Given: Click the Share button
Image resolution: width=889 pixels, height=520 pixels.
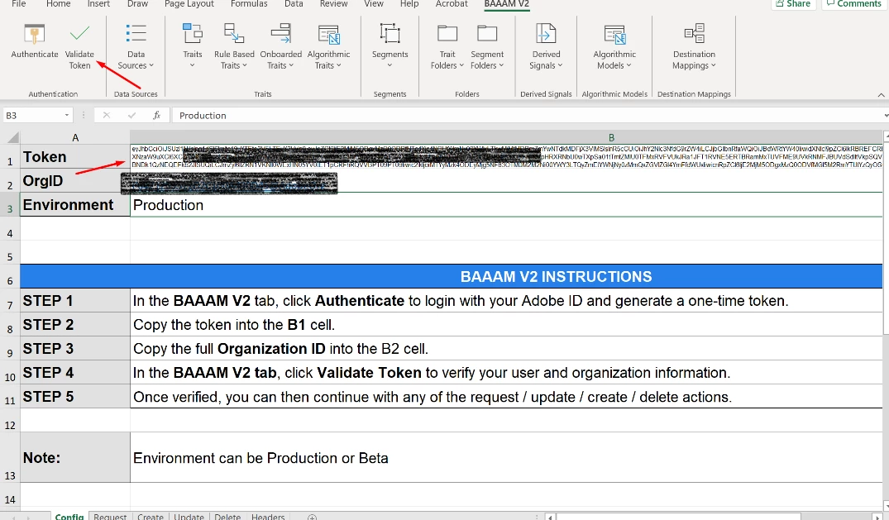Looking at the screenshot, I should (793, 4).
